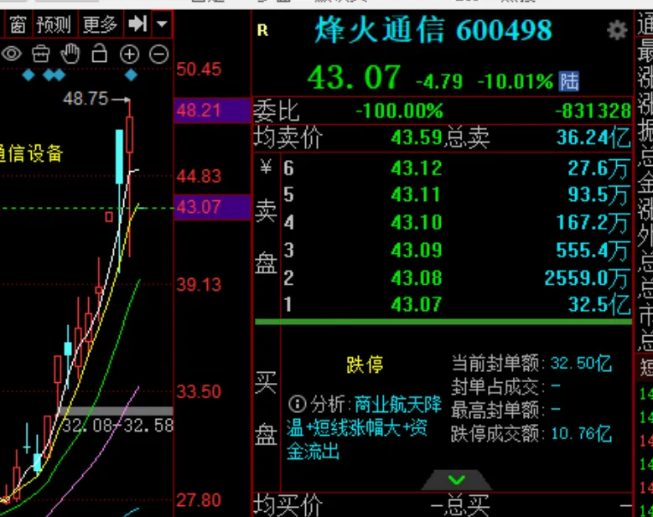653x517 pixels.
Task: Click sell level 1 price 43.07
Action: [416, 304]
